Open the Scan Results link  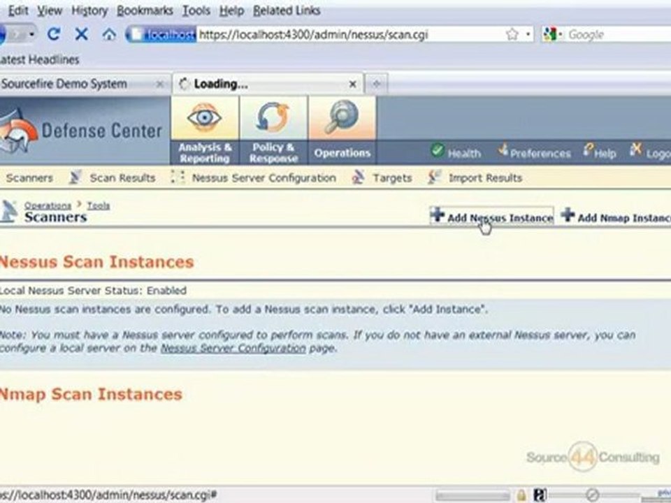pos(122,178)
